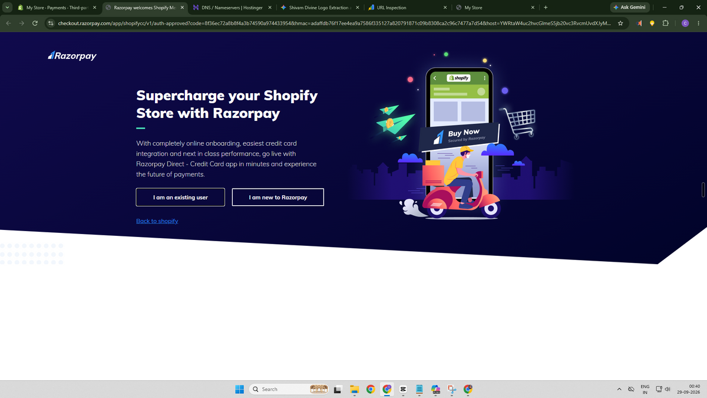This screenshot has width=707, height=398.
Task: Close the Razorpay welcomes Shopify tab
Action: pyautogui.click(x=181, y=8)
